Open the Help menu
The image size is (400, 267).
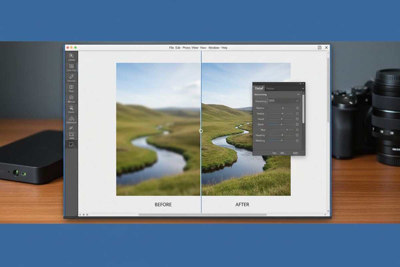(x=224, y=48)
